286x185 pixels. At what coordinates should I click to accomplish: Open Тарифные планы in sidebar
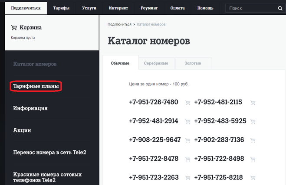pyautogui.click(x=36, y=86)
